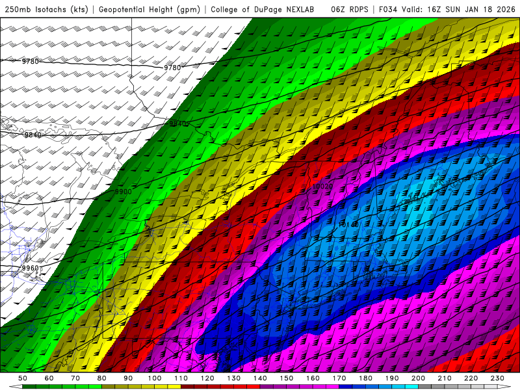Screen dimensions: 520x390
Task: Click the 'College of DuPage NEXLAB' label
Action: tap(263, 9)
